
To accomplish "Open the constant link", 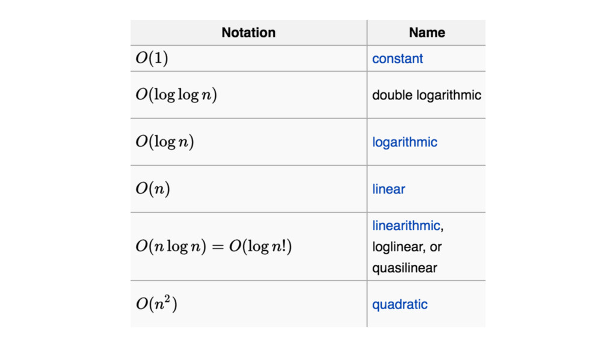I will pyautogui.click(x=397, y=58).
